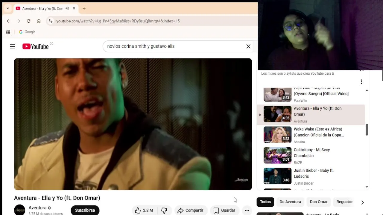
Task: Play Waka Waka Shakira thumbnail
Action: click(277, 135)
